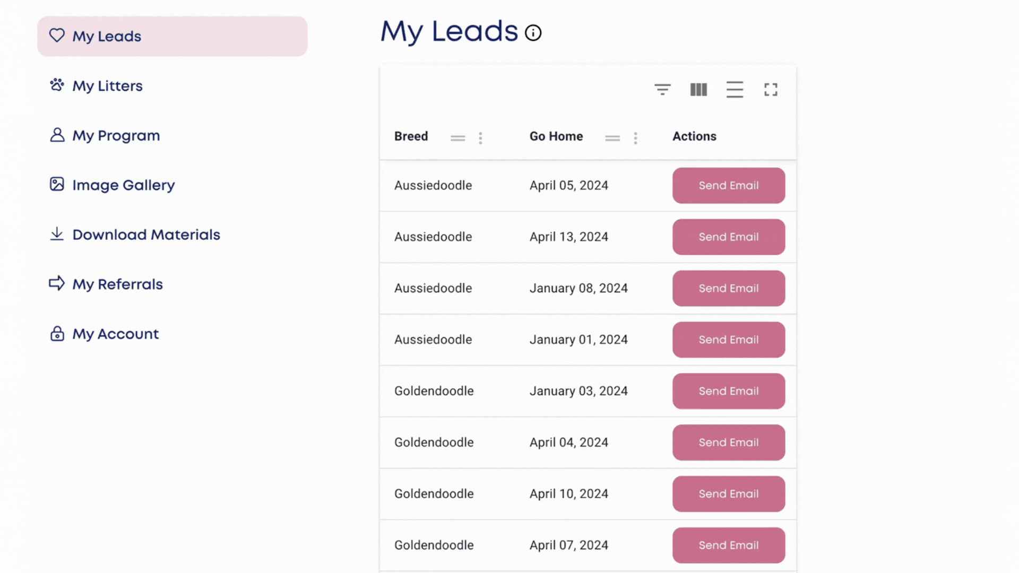Open Breed column actions menu
The image size is (1019, 573).
coord(480,138)
